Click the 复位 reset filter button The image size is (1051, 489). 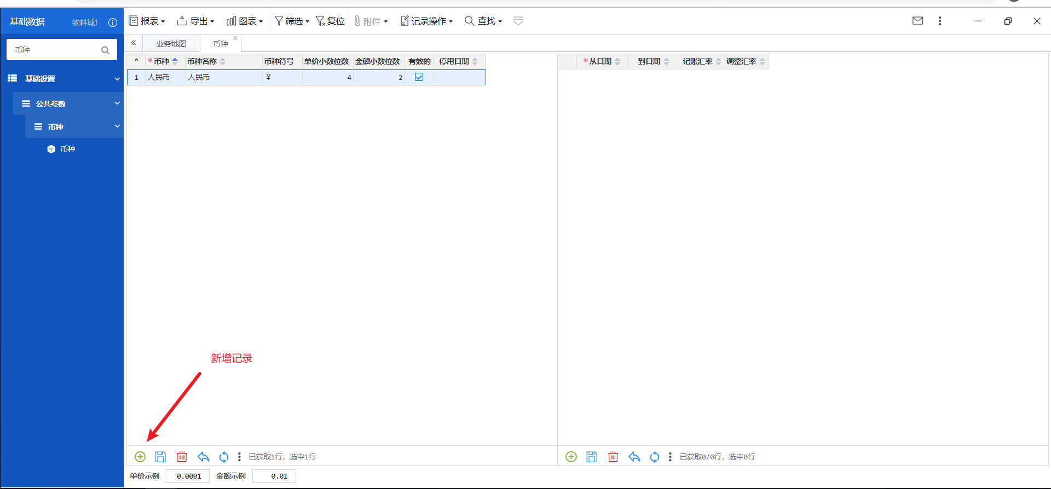(x=330, y=21)
